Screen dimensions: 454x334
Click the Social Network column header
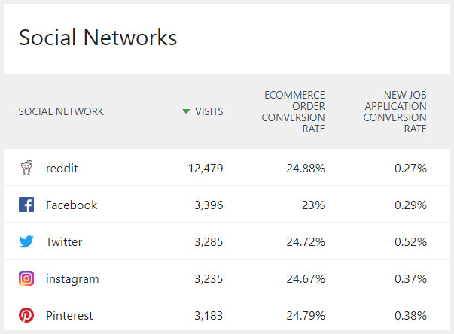coord(61,111)
